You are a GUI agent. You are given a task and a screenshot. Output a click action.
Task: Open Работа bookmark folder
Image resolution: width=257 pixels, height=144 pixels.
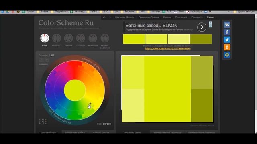click(x=43, y=12)
